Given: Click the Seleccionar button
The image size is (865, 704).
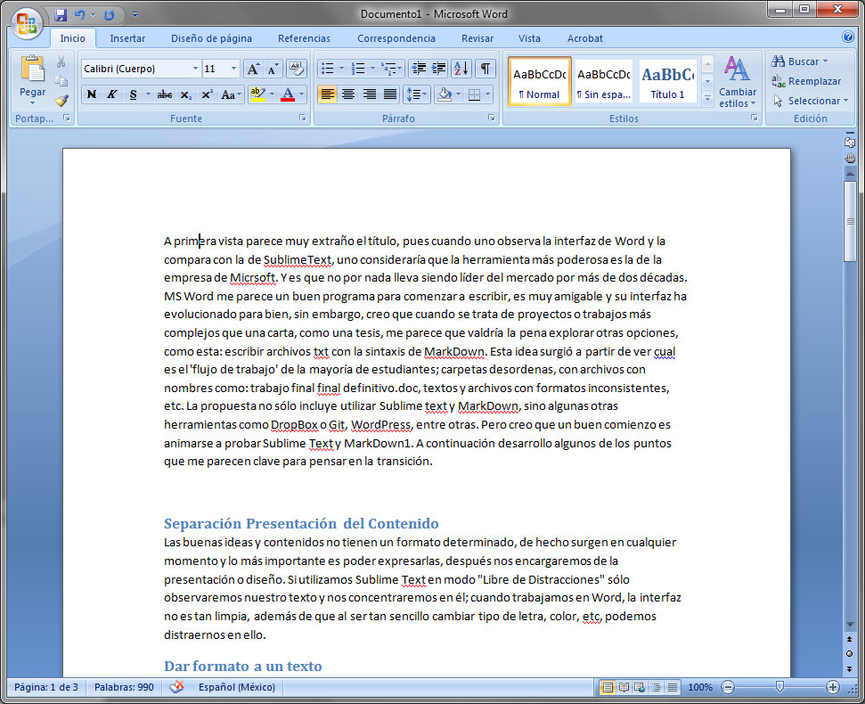Looking at the screenshot, I should coord(810,101).
